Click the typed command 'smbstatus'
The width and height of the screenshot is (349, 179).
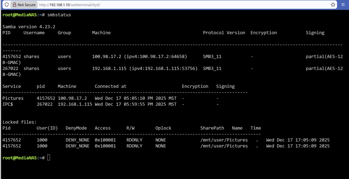(x=59, y=15)
